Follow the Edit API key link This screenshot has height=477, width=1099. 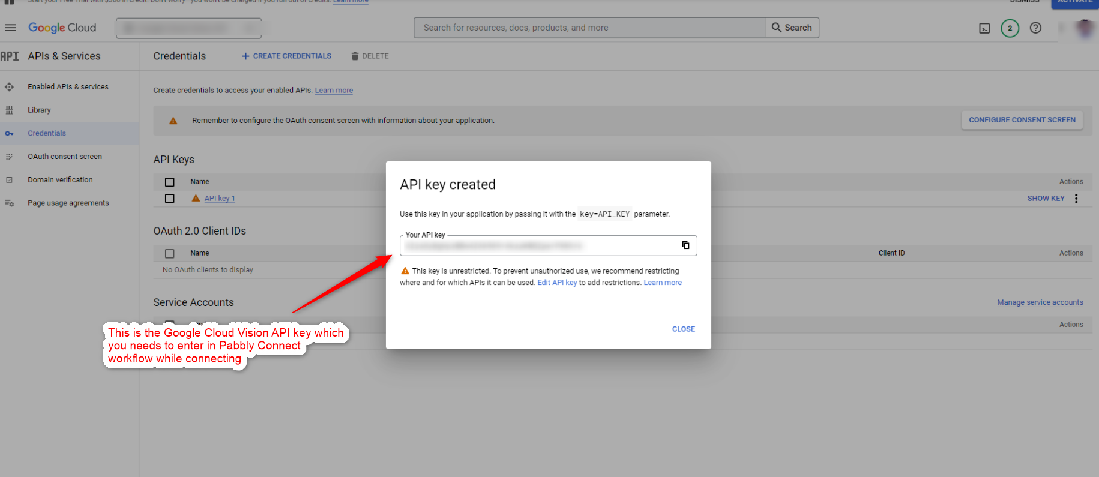point(557,283)
